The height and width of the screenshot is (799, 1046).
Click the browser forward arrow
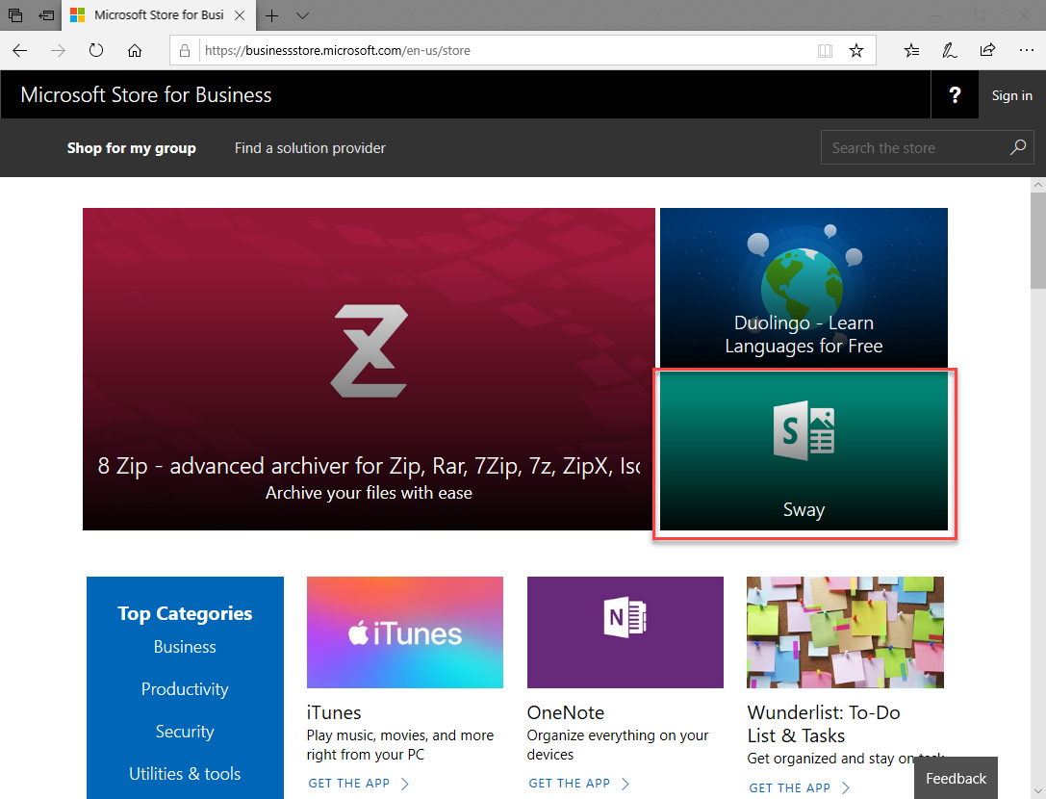tap(58, 50)
